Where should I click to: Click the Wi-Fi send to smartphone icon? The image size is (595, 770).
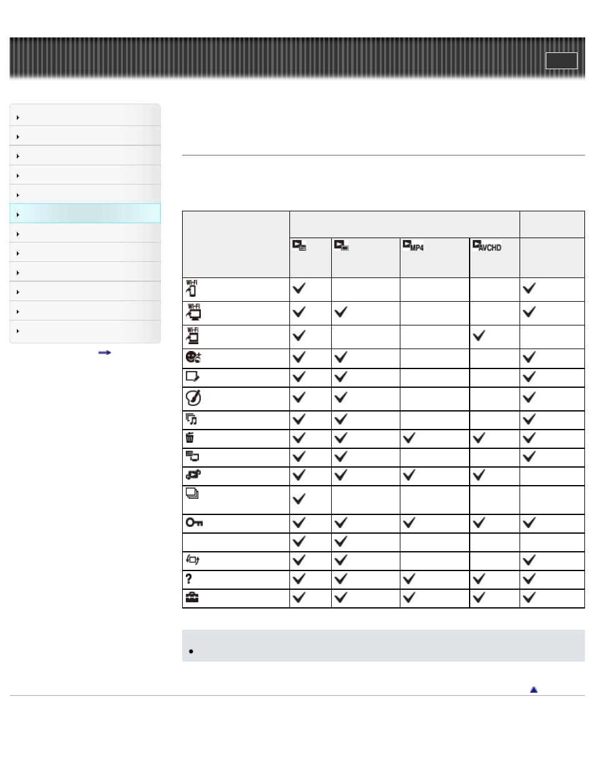pos(192,289)
